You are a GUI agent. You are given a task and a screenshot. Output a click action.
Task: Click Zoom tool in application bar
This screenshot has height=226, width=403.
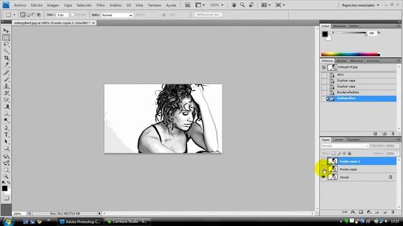click(x=242, y=5)
